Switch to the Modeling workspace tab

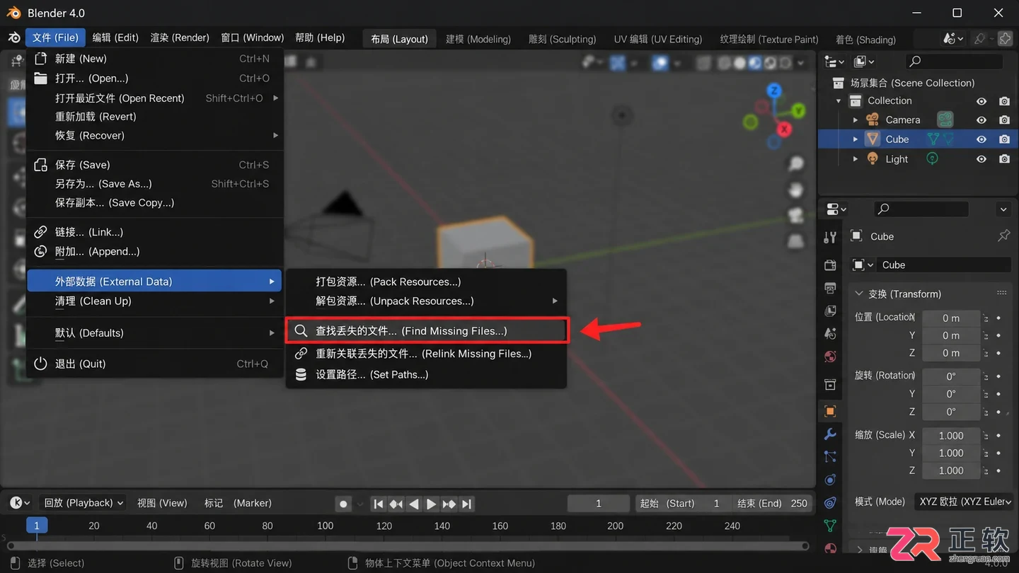click(x=478, y=39)
